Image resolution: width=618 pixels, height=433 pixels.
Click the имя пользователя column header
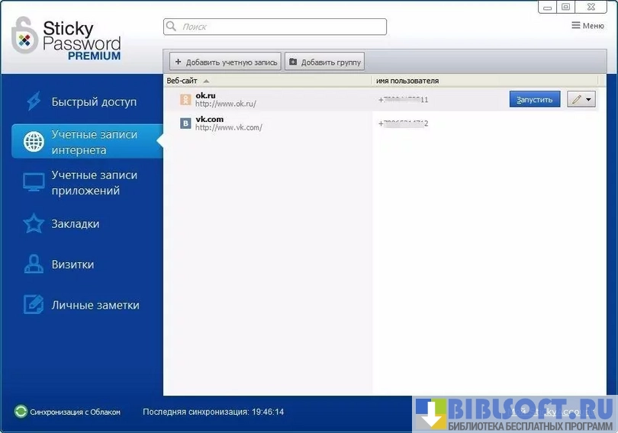point(407,81)
